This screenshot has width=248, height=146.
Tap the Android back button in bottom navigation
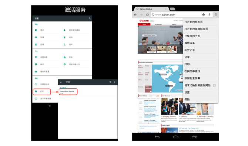click(x=157, y=137)
